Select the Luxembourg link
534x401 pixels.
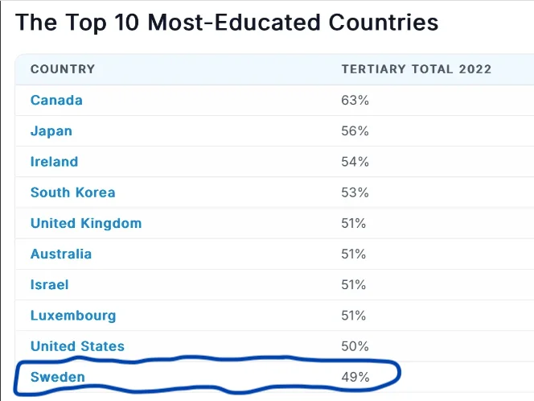tap(73, 316)
